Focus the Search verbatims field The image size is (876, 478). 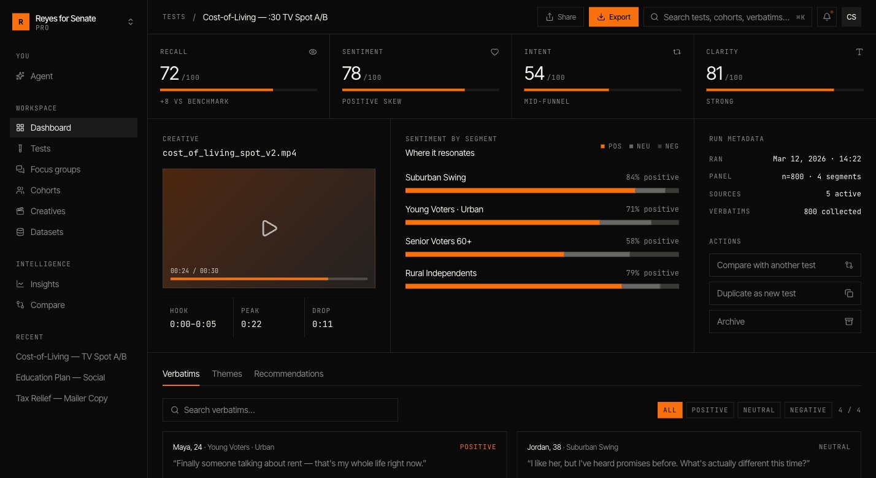[x=280, y=410]
